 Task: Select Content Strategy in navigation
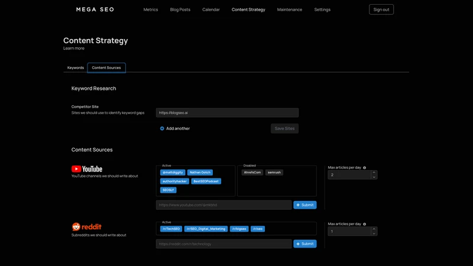248,9
